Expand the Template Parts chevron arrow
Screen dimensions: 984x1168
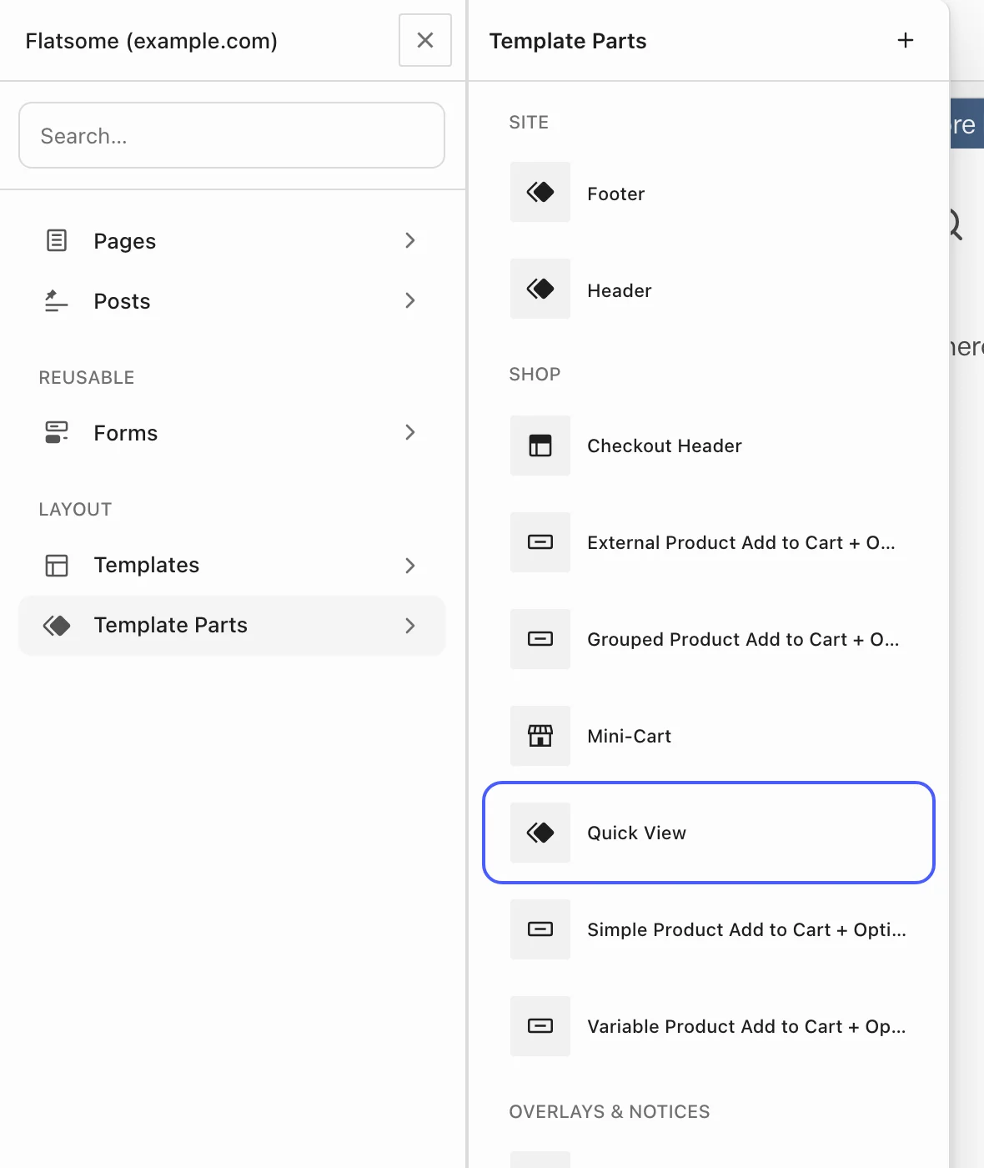[x=410, y=626]
